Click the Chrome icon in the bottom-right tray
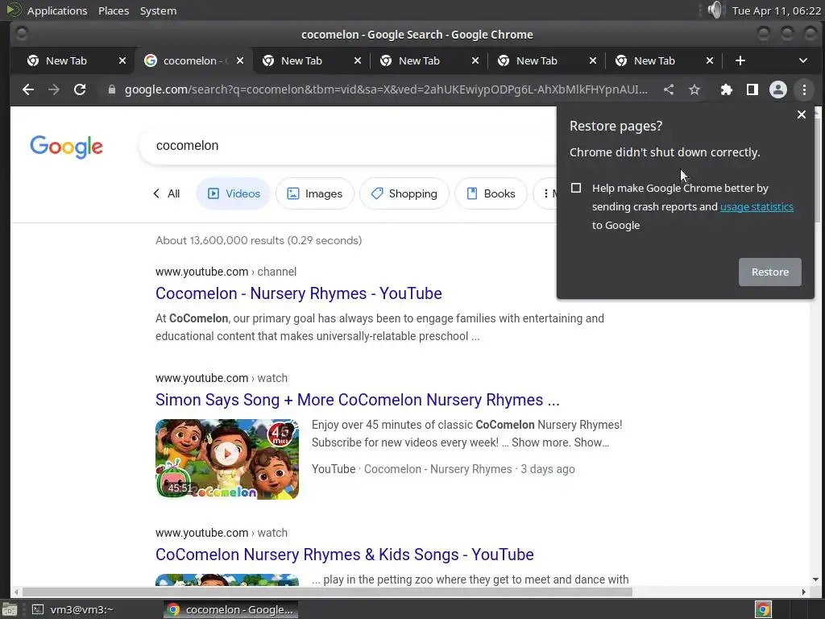The image size is (825, 619). [x=763, y=609]
